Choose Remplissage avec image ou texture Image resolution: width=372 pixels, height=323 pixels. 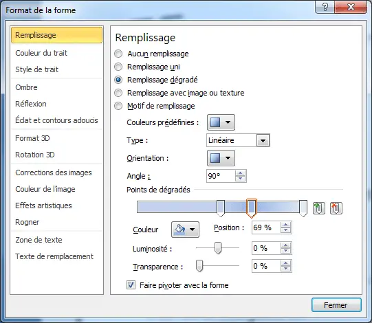(118, 93)
